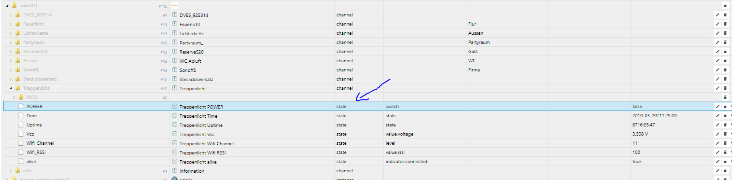The height and width of the screenshot is (180, 732).
Task: Delete the ReserveS20 channel object
Action: click(x=725, y=52)
